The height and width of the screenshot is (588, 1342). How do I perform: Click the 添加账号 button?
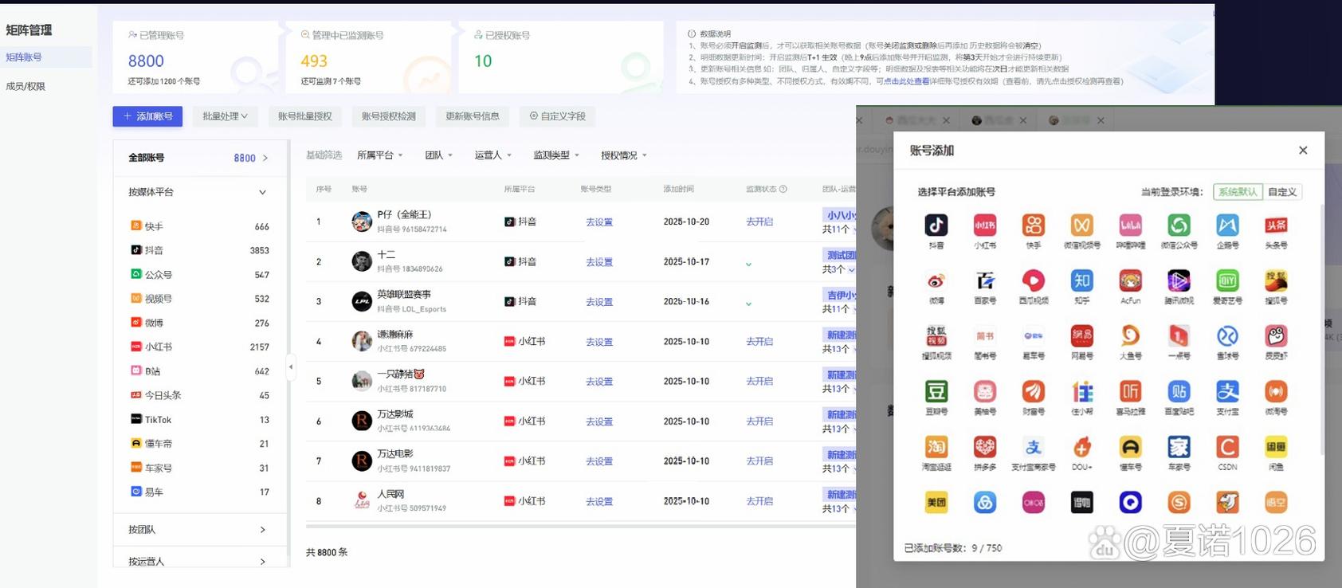click(147, 116)
